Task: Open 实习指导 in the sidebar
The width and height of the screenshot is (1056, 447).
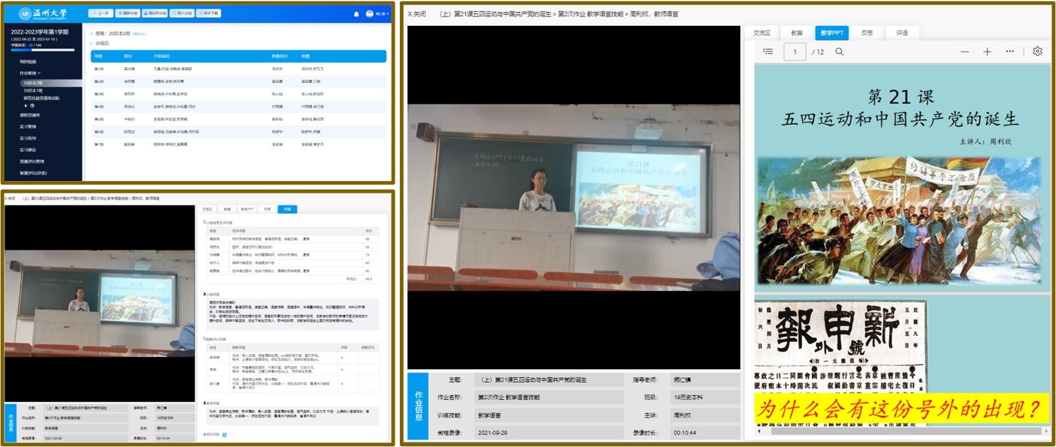Action: click(x=28, y=138)
